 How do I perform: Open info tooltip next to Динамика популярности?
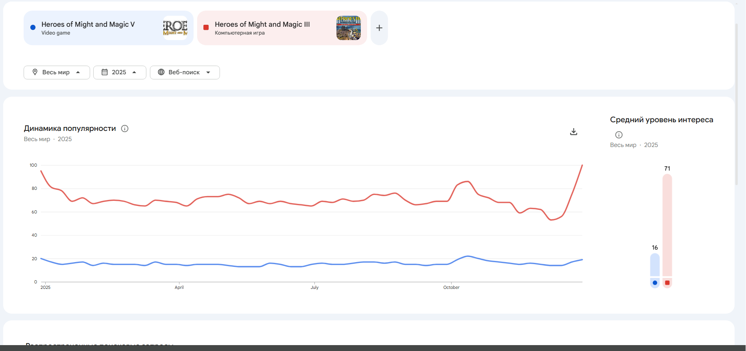tap(125, 129)
